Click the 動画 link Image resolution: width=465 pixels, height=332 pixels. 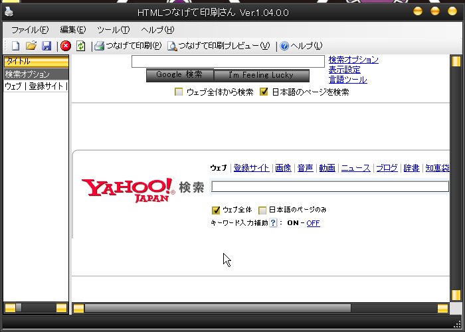[x=327, y=168]
